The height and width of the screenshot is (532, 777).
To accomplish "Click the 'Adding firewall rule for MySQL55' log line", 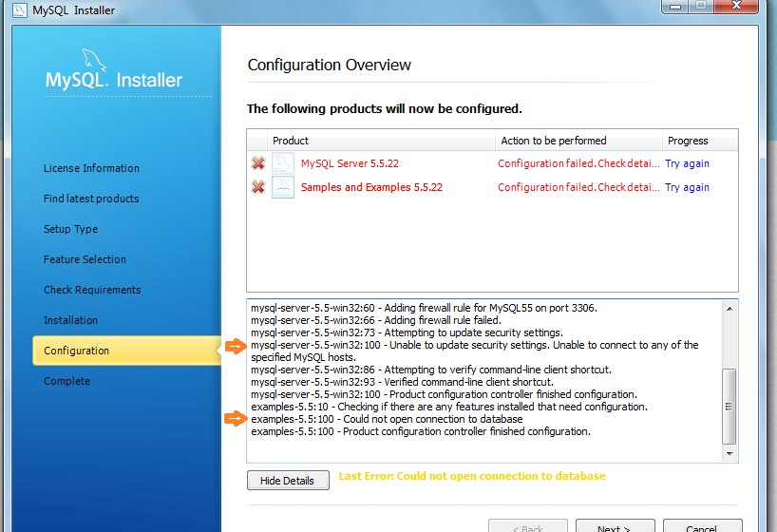I will pyautogui.click(x=425, y=308).
